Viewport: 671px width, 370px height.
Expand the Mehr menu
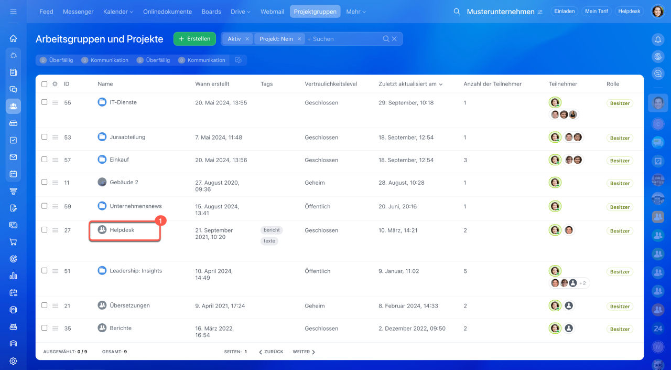tap(355, 12)
